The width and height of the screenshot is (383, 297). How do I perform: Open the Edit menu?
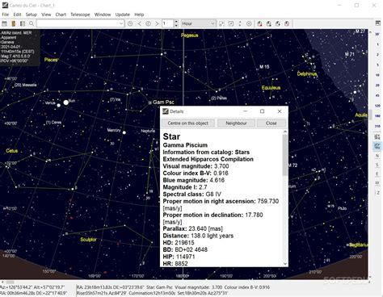tap(17, 15)
